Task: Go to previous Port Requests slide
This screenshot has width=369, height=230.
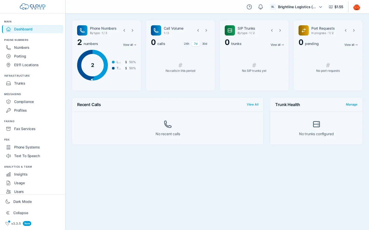Action: click(346, 30)
